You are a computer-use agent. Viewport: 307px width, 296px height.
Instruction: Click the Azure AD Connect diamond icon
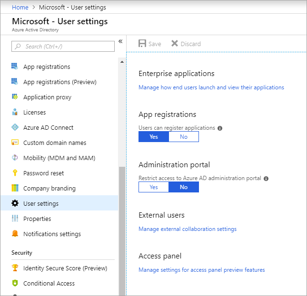tap(15, 127)
